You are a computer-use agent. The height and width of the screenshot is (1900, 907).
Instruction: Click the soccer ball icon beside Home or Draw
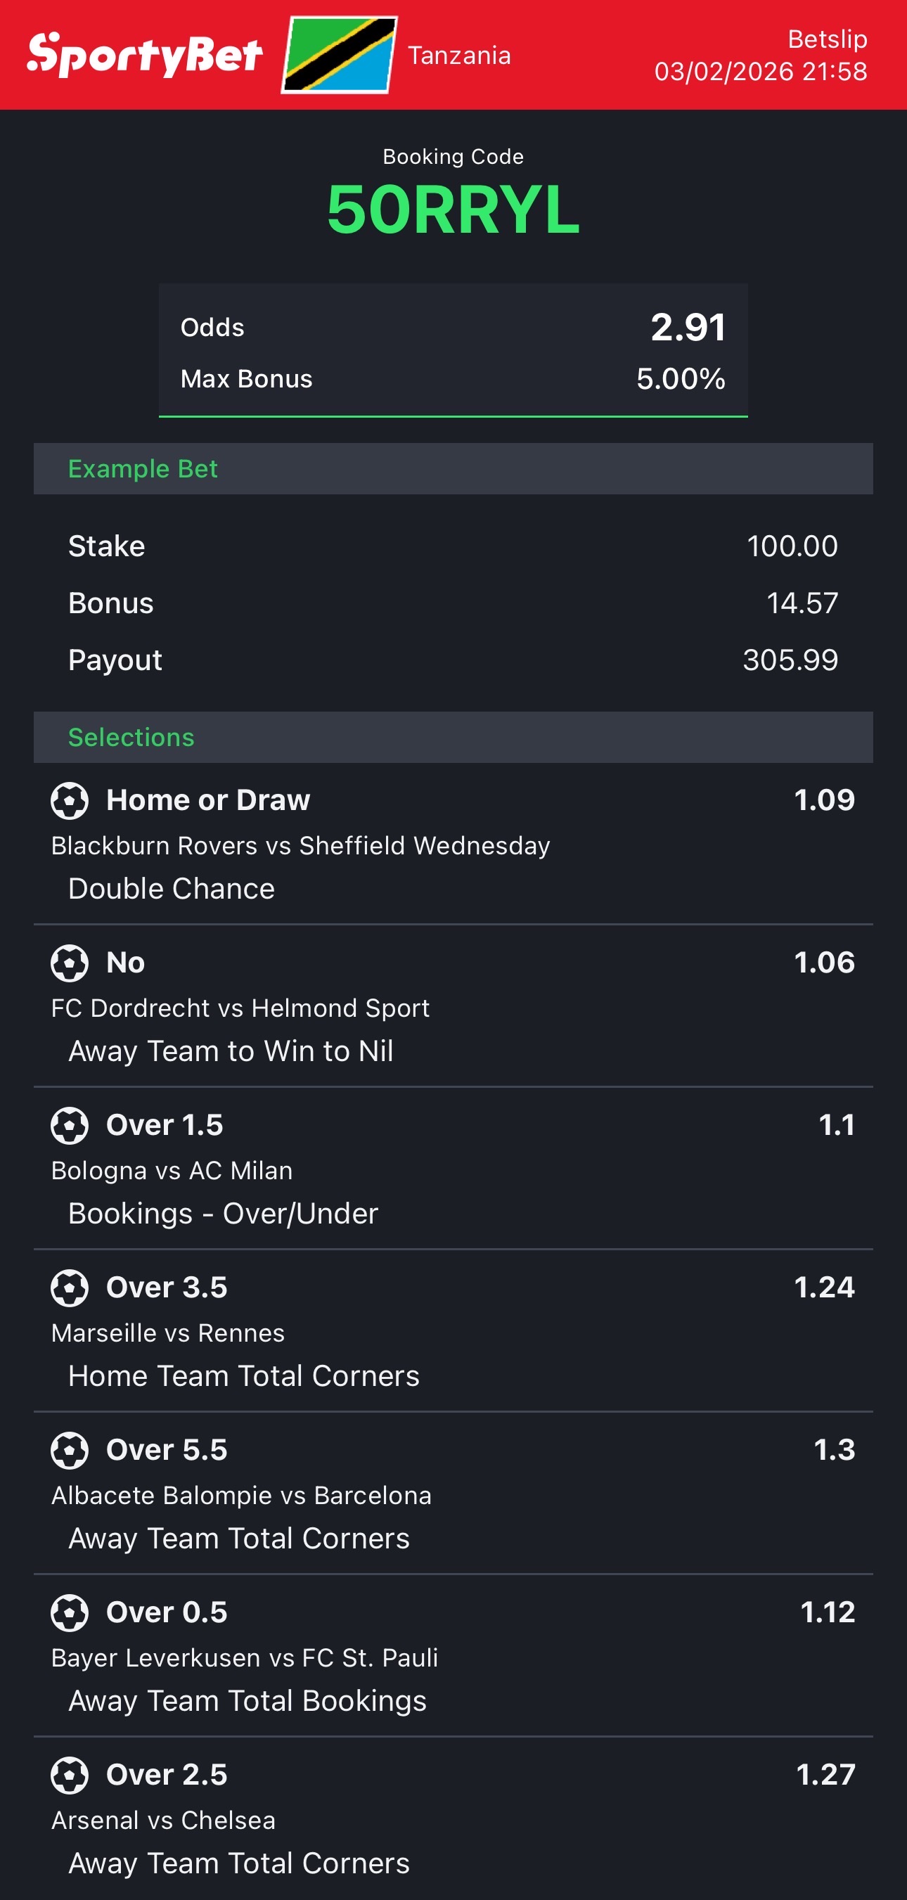point(70,800)
